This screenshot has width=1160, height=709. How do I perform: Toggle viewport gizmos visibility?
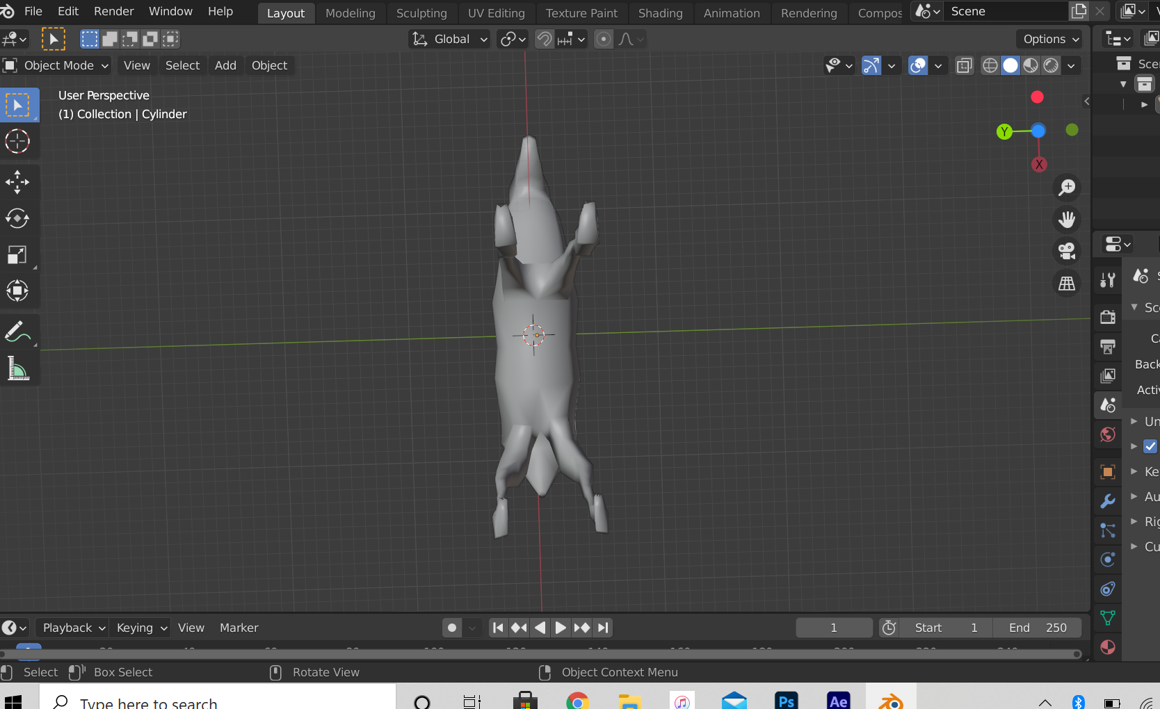[x=871, y=65]
